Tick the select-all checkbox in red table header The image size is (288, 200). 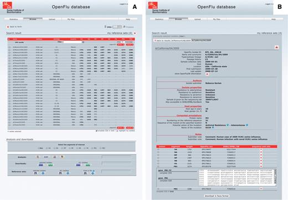click(9, 39)
